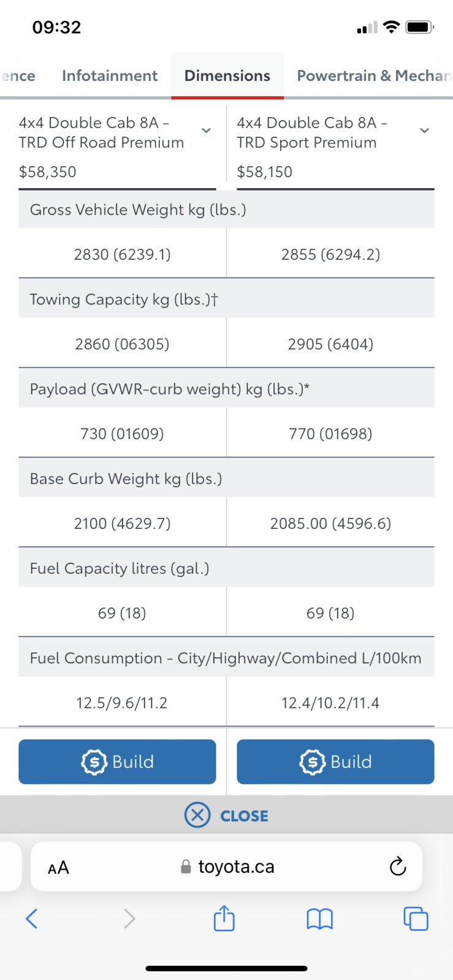Reload the page with the refresh icon
Image resolution: width=453 pixels, height=980 pixels.
398,866
